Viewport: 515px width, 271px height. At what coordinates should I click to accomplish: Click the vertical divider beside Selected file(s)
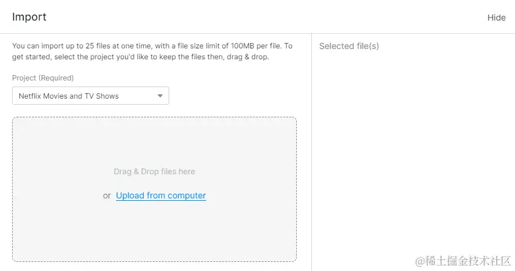[311, 151]
